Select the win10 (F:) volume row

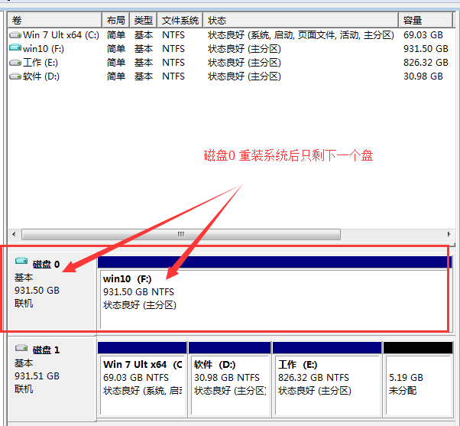230,49
